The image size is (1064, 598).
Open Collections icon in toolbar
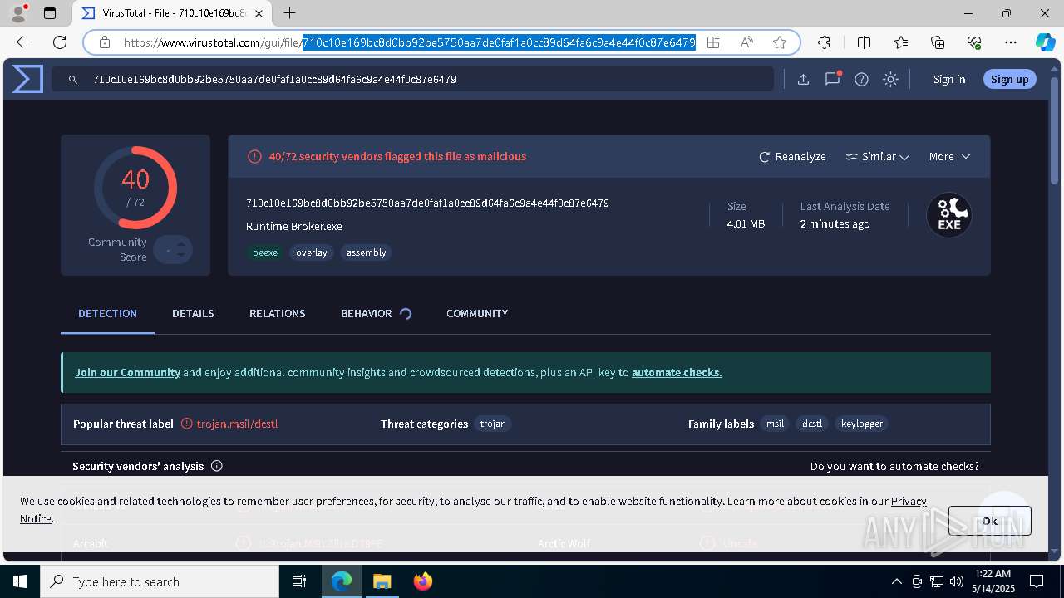coord(938,42)
